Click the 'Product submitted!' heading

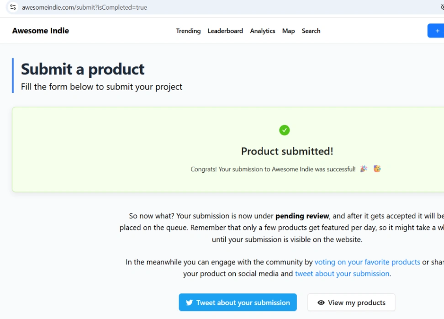287,151
